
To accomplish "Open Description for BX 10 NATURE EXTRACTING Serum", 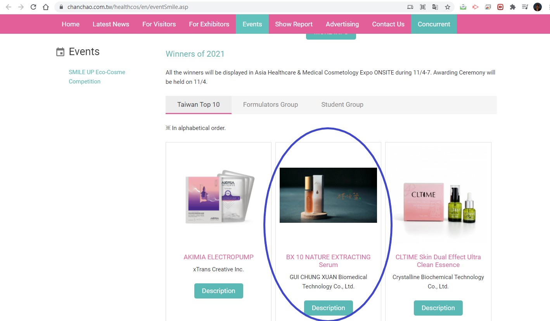I will 328,308.
